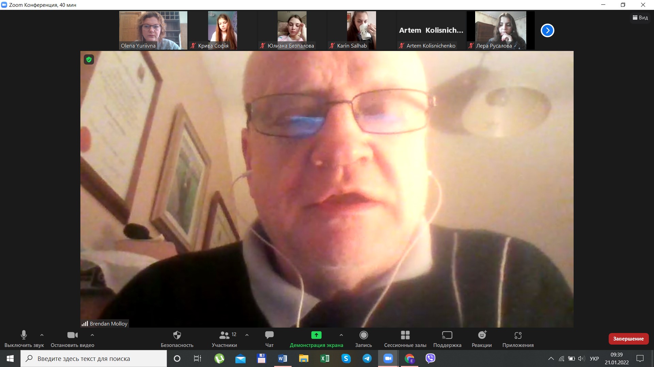Select Olena Yuriivna video thumbnail
This screenshot has width=654, height=367.
[x=153, y=31]
